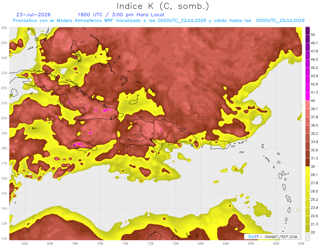Select the "12N" latitude label
This screenshot has height=247, width=320.
[4, 238]
